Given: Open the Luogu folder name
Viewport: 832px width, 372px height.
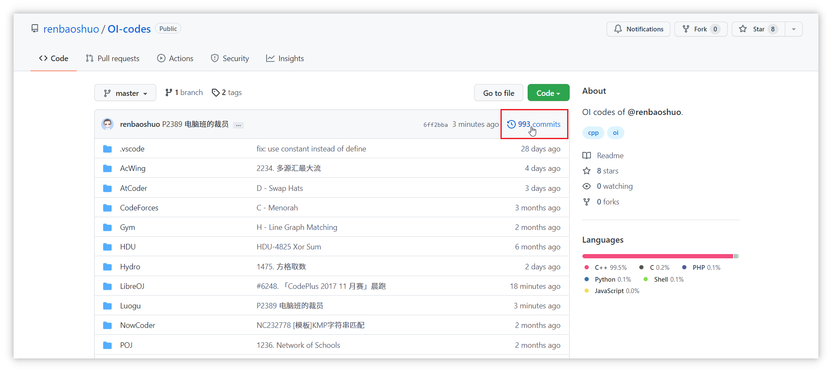Looking at the screenshot, I should coord(130,306).
